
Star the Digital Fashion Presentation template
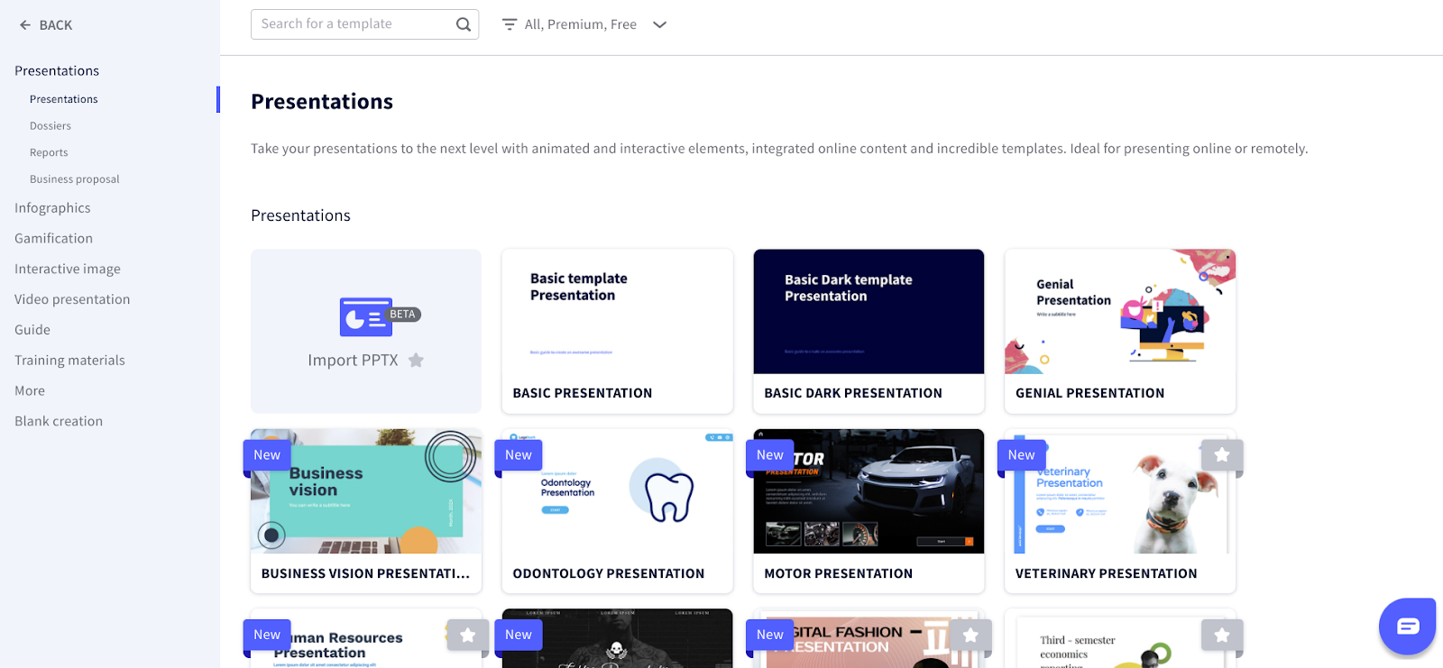point(970,636)
